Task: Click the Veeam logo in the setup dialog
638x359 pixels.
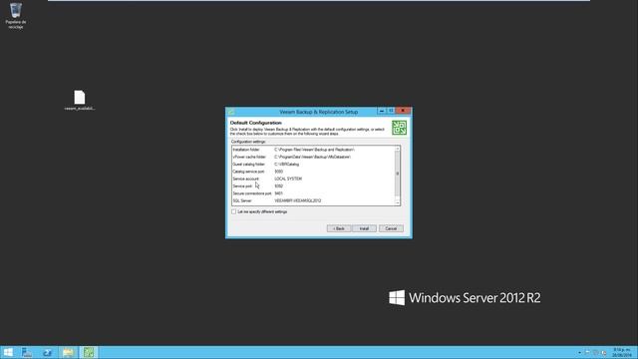Action: coord(399,128)
